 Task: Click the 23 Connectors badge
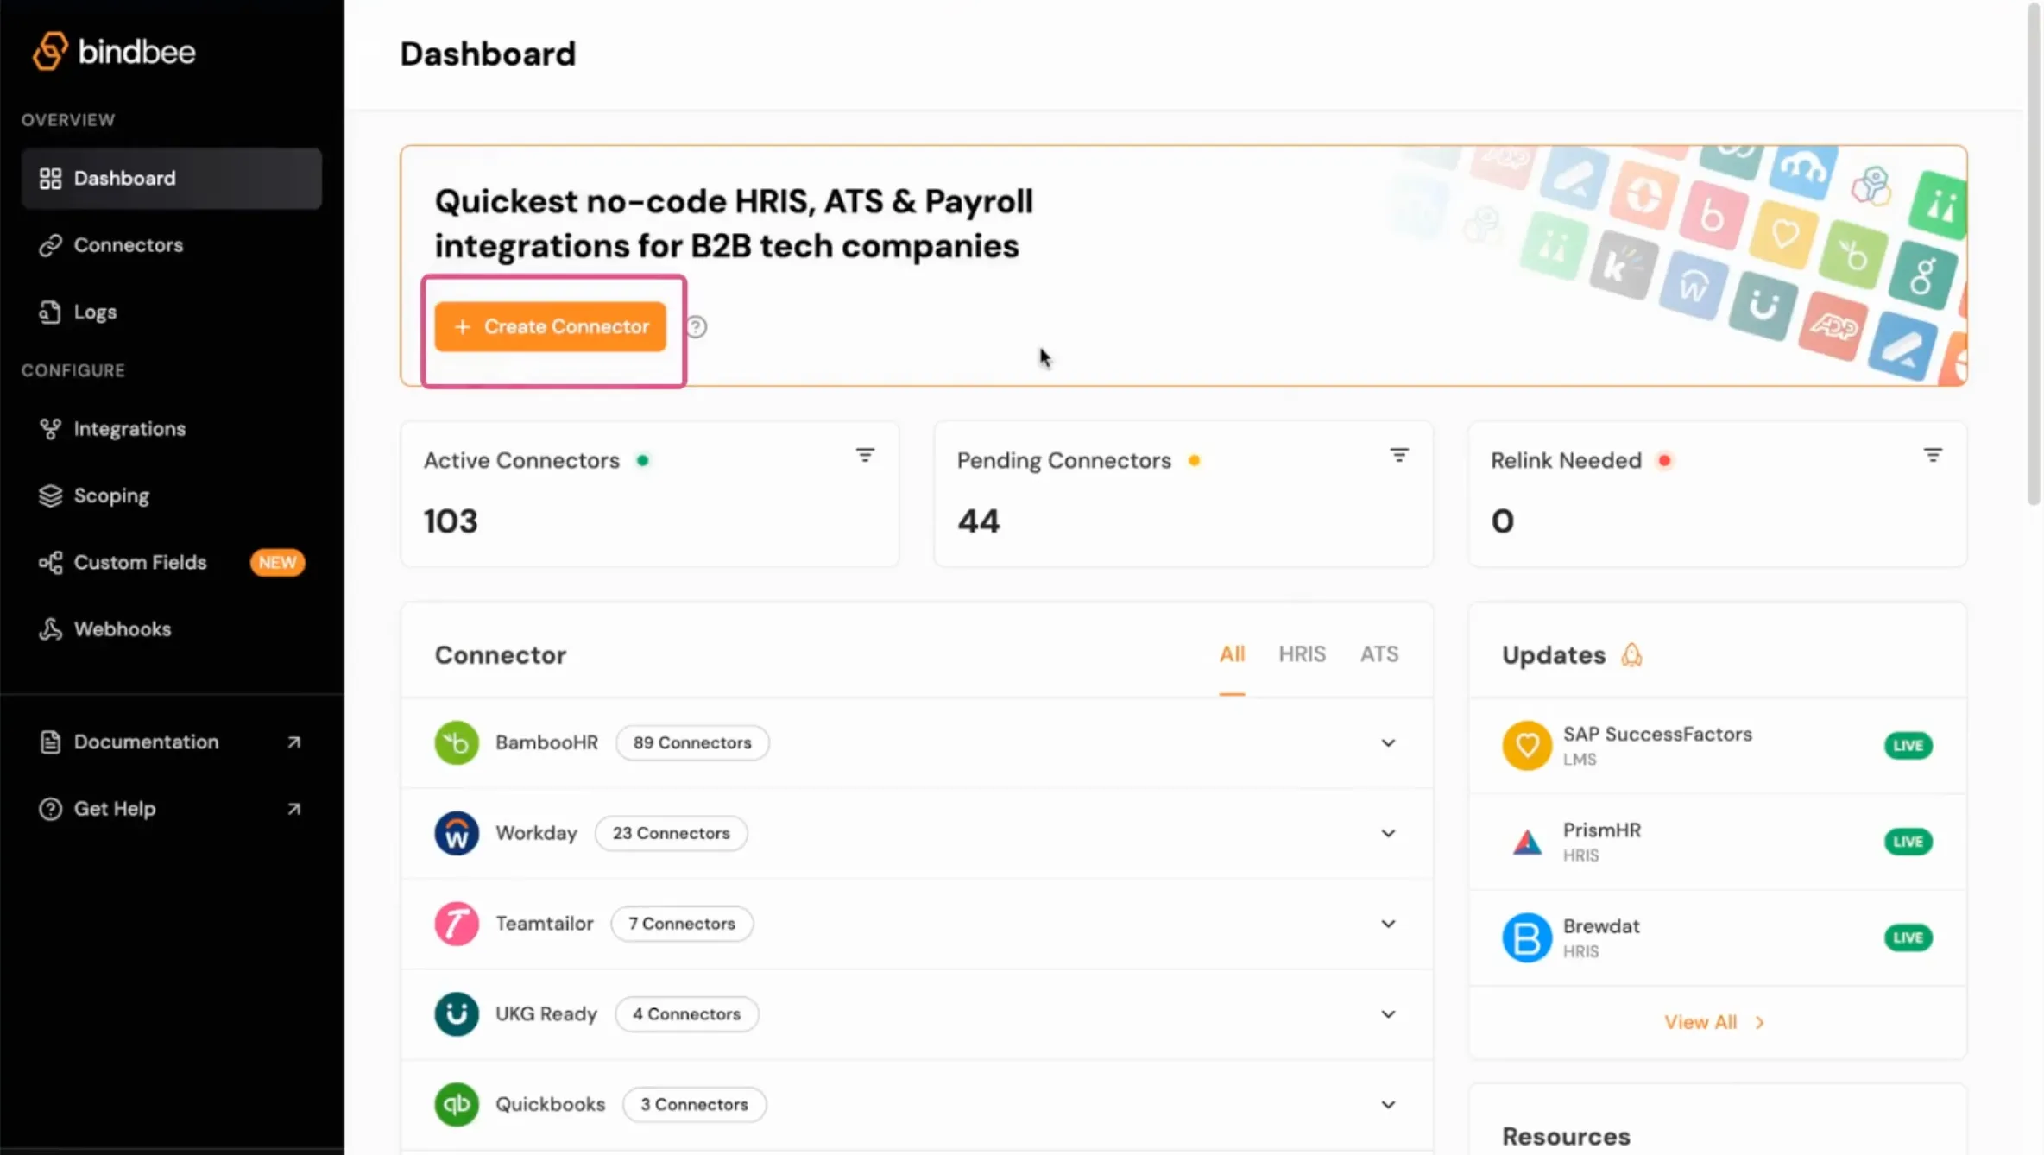click(672, 833)
